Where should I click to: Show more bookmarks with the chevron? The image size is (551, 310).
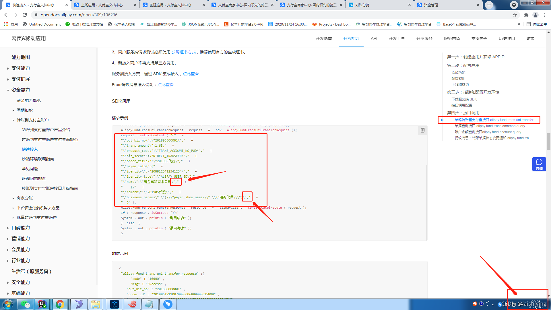(519, 24)
